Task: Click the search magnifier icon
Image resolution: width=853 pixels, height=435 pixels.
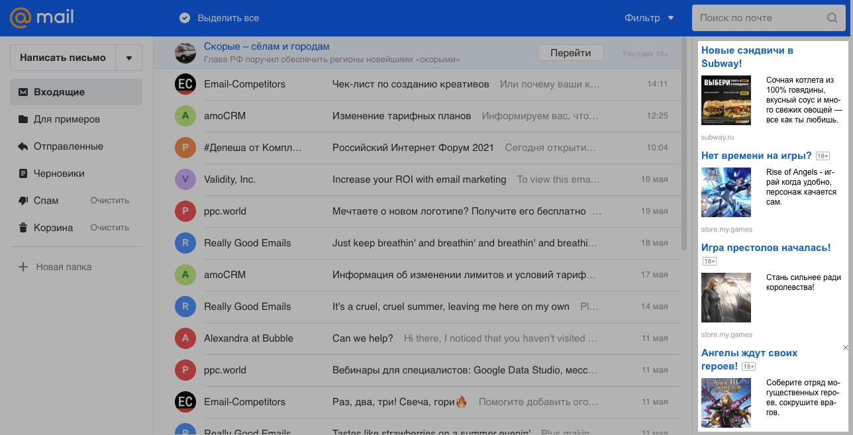Action: [x=832, y=18]
